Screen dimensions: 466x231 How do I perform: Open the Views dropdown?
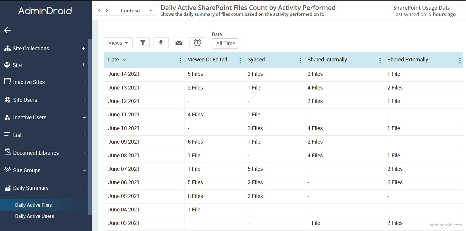tap(118, 43)
